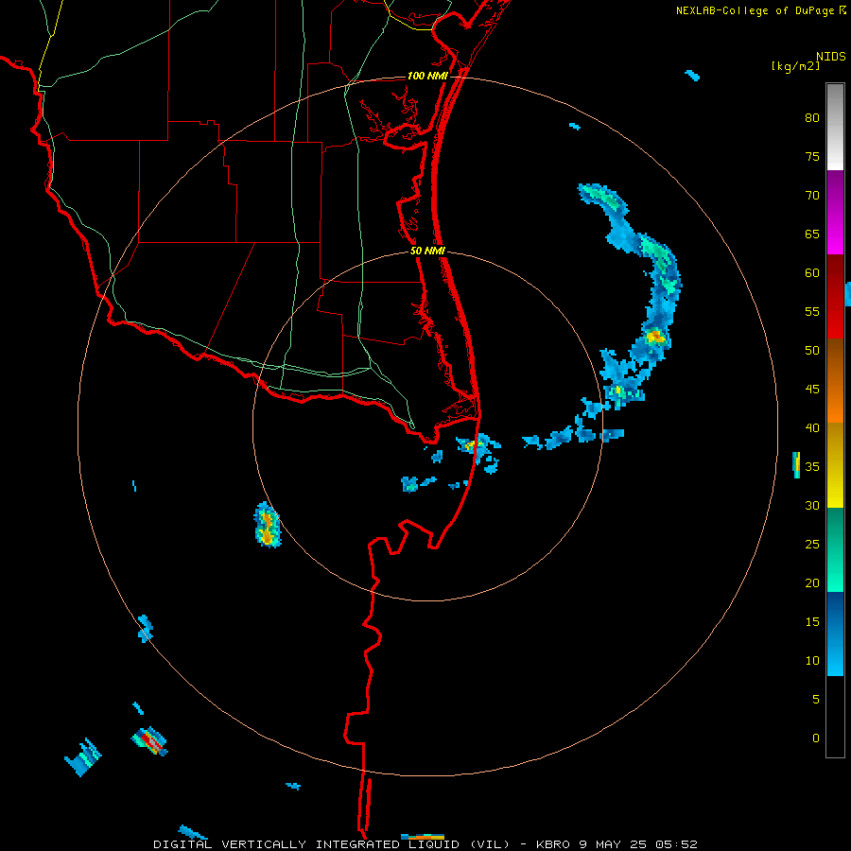
Task: Click the legend value 45
Action: pyautogui.click(x=812, y=390)
